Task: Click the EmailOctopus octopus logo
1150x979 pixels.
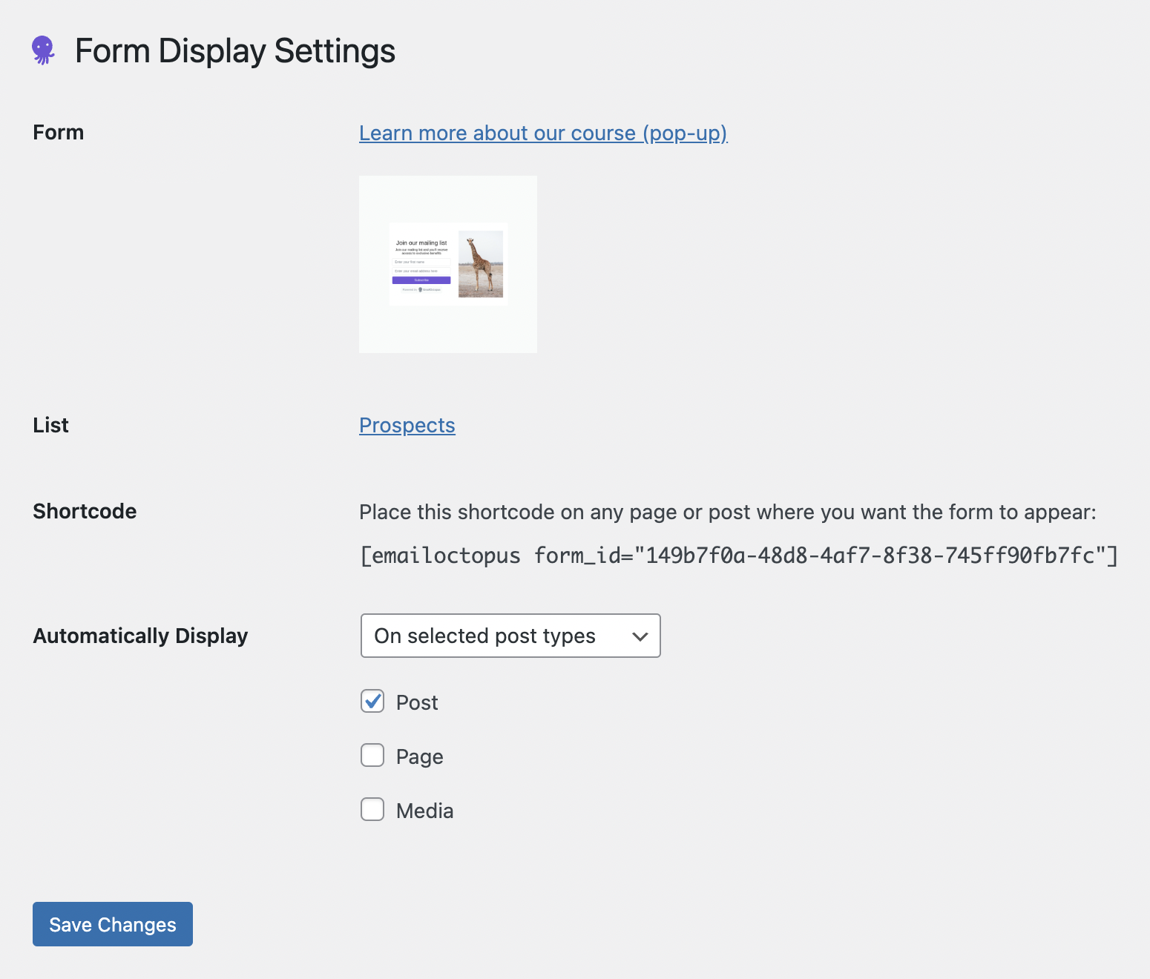Action: 43,50
